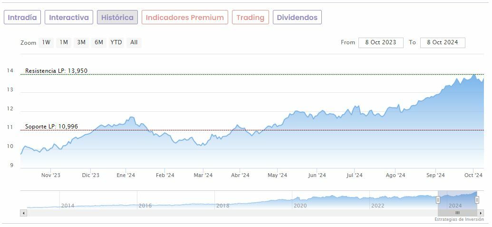
Task: Select the 6M zoom button
Action: tap(99, 42)
